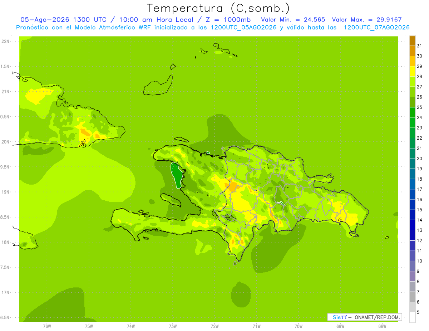Click the '1200UTC_07AGO2026' valid-until time
Viewport: 429px width, 331px height.
[x=376, y=27]
